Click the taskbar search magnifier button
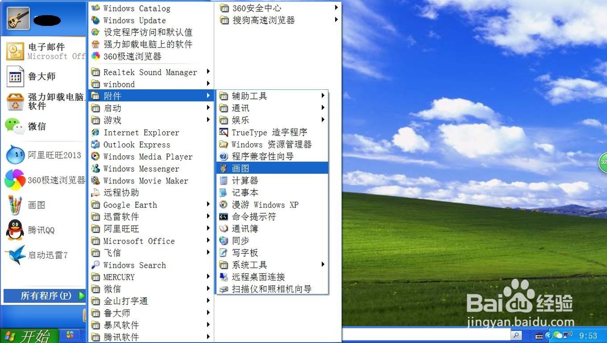 click(516, 335)
